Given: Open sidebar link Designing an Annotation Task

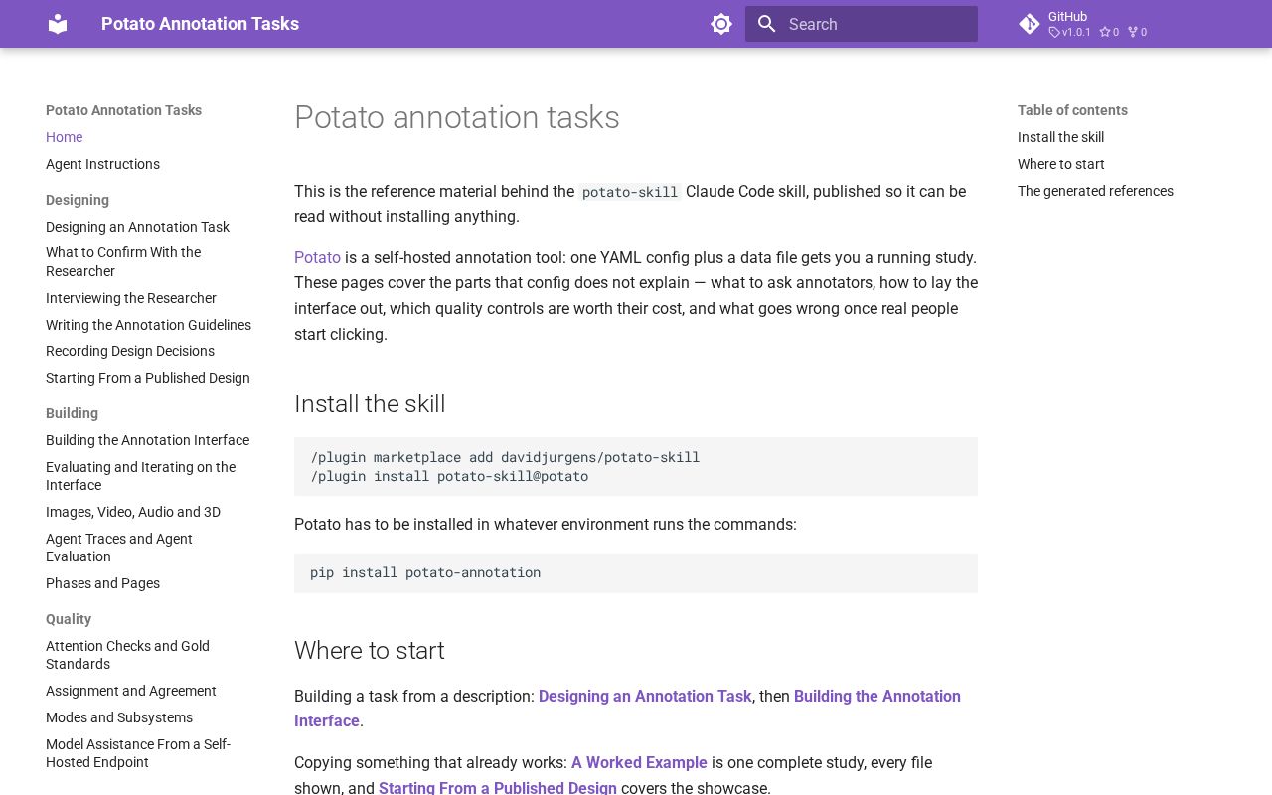Looking at the screenshot, I should click(137, 227).
